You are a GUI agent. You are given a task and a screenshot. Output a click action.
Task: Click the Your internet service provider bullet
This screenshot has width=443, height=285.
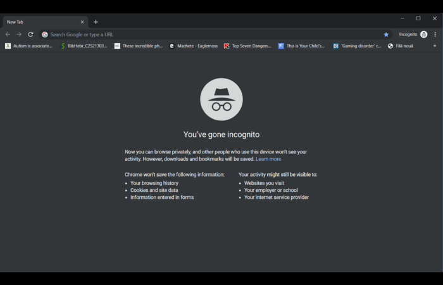[277, 198]
